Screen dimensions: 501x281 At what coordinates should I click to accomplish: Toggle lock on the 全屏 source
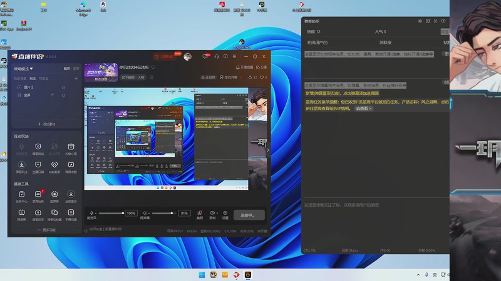[x=63, y=96]
